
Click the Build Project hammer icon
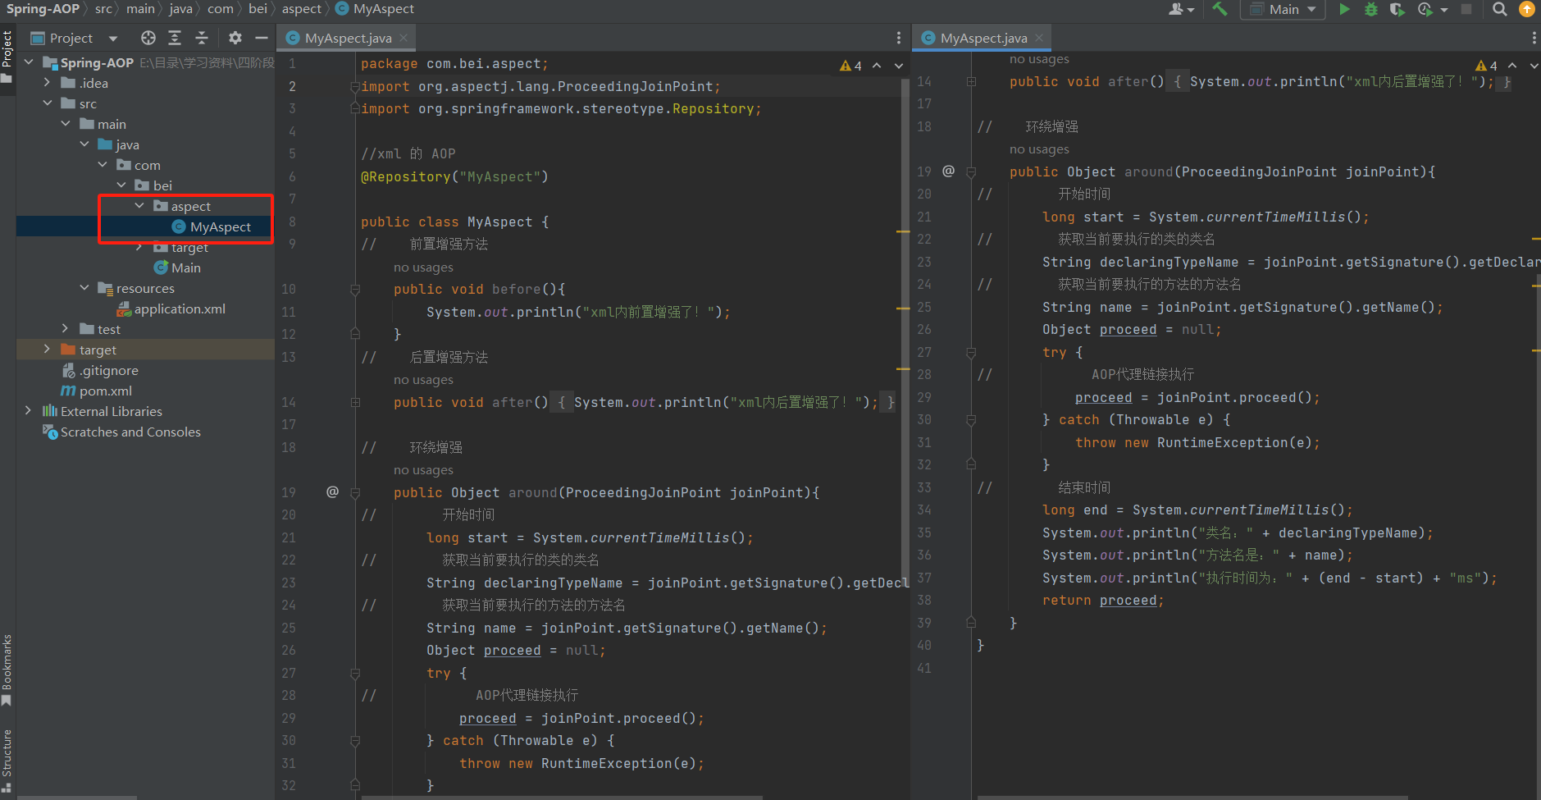(1220, 9)
